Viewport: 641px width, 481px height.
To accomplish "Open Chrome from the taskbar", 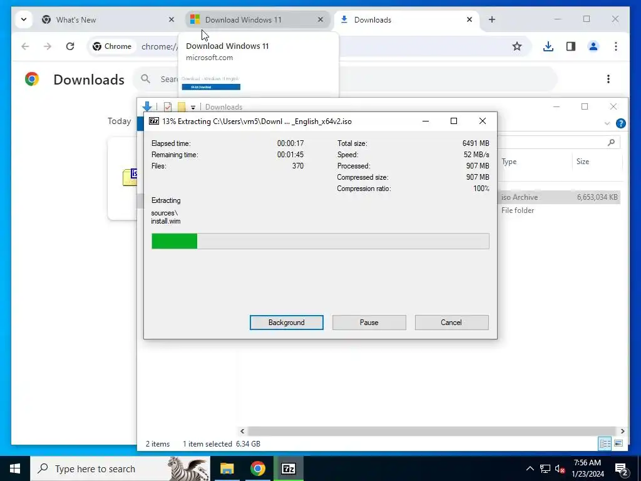I will pos(257,468).
